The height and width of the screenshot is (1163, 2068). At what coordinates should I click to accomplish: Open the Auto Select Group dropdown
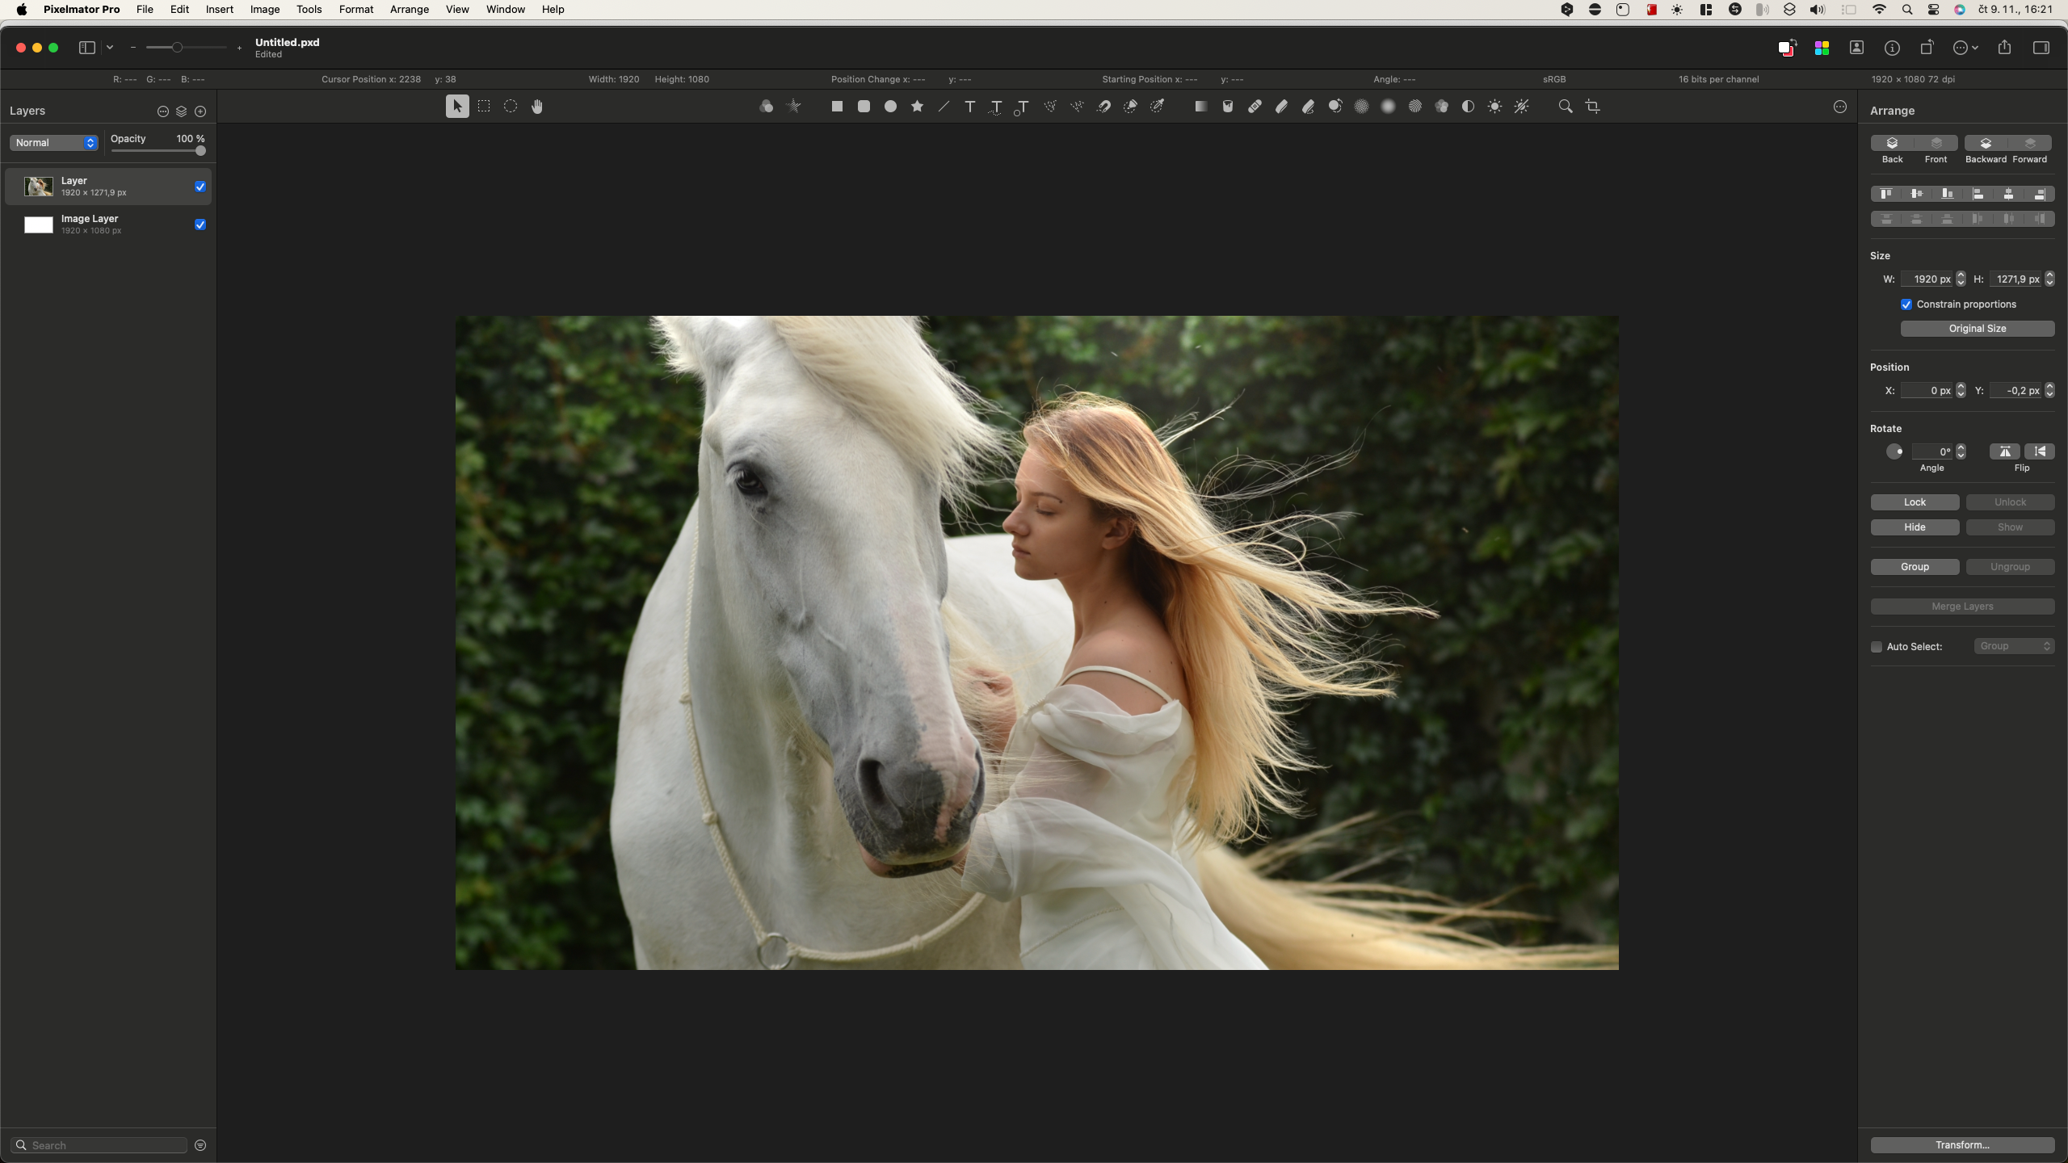pos(2014,646)
